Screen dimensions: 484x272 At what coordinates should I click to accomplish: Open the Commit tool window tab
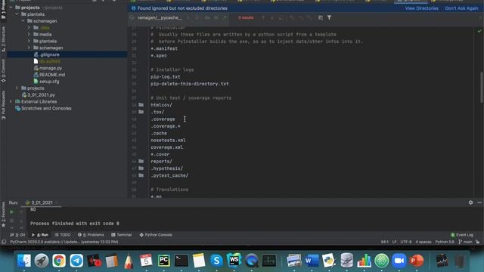pyautogui.click(x=3, y=70)
